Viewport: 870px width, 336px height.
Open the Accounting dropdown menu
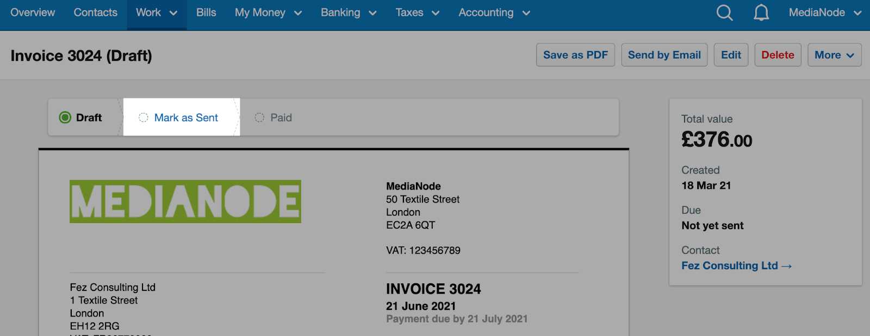tap(494, 12)
